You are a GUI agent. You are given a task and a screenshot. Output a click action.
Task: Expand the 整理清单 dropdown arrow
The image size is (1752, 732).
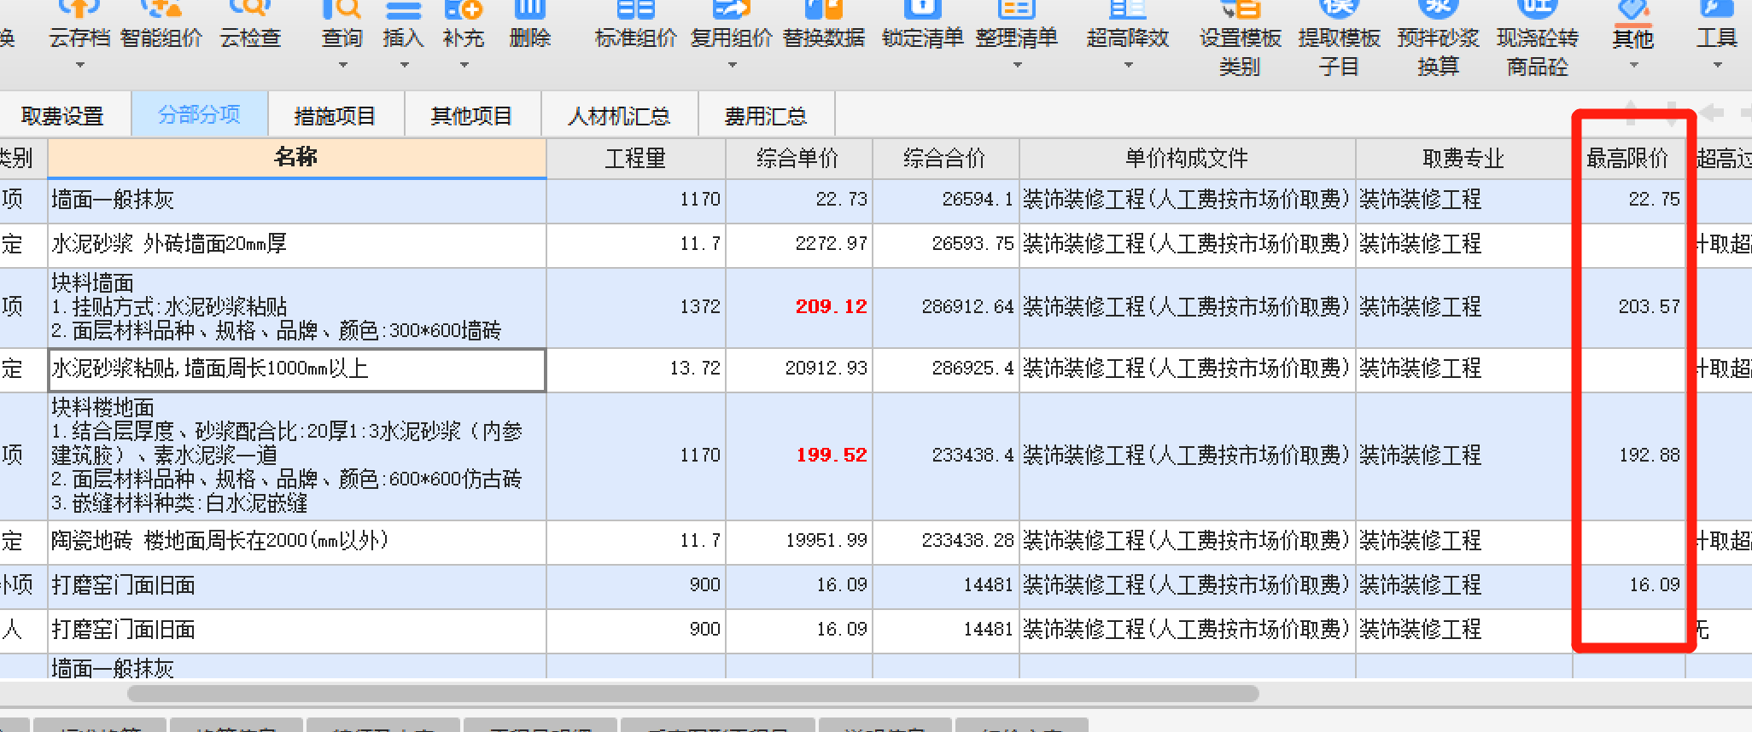pyautogui.click(x=1017, y=65)
